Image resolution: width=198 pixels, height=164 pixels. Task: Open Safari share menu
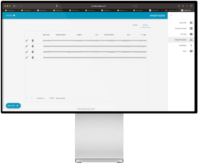[183, 6]
